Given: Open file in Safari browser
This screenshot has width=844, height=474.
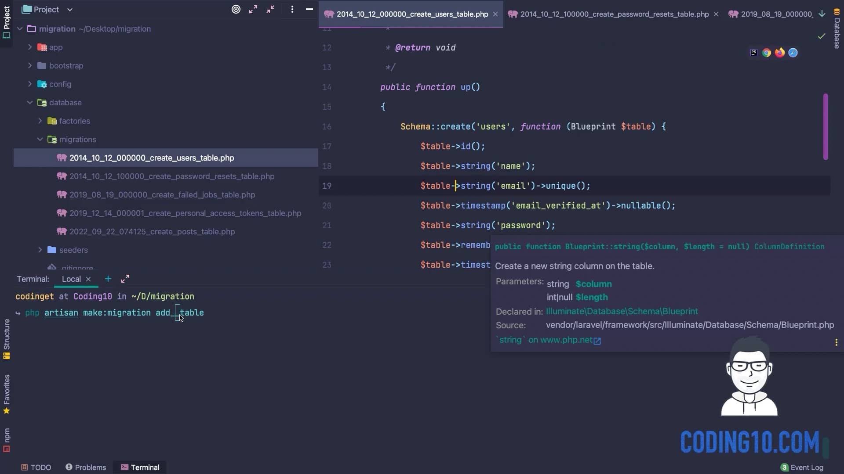Looking at the screenshot, I should click(x=793, y=53).
